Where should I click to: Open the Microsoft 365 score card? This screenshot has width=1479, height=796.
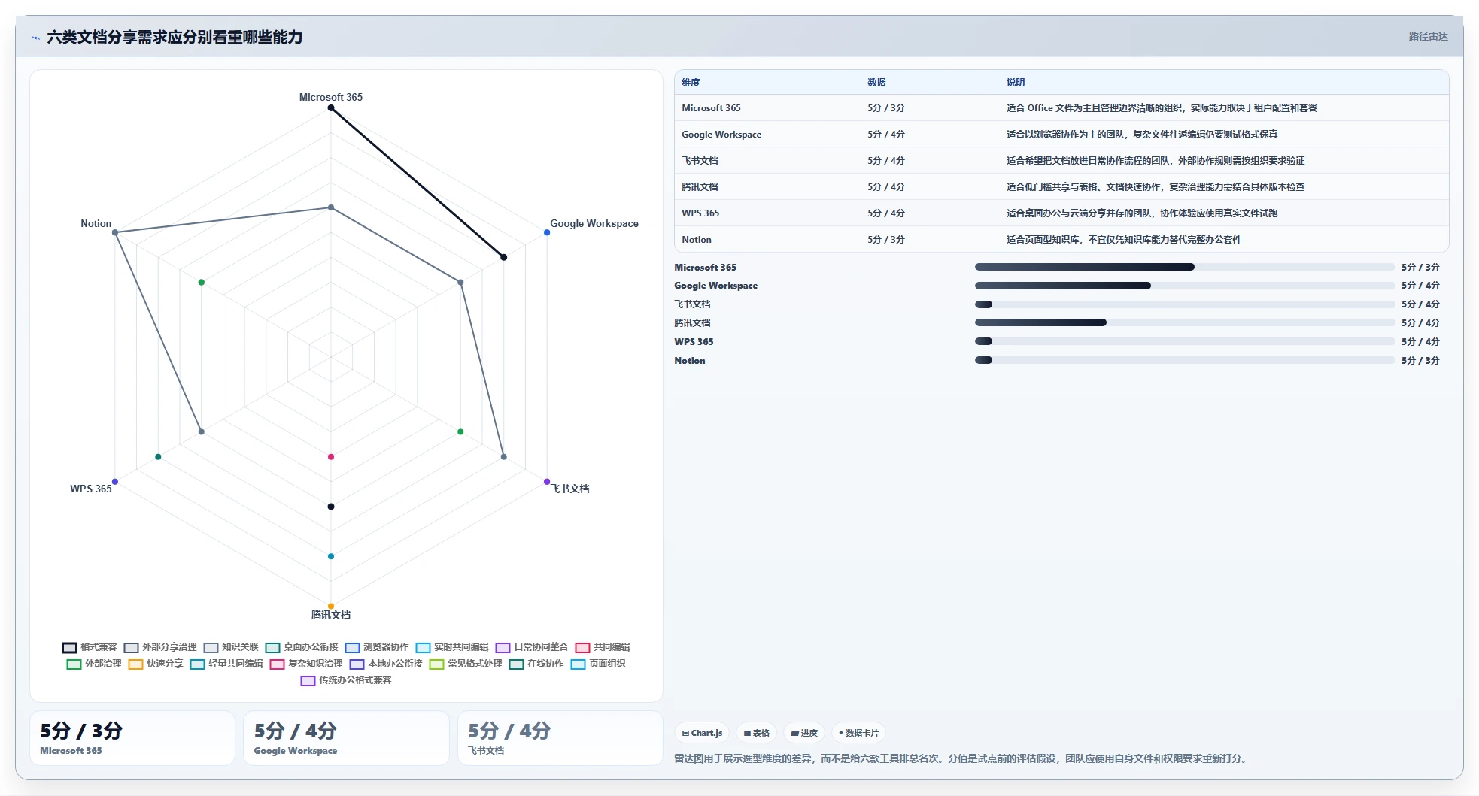[x=132, y=738]
